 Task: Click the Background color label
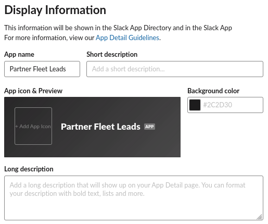213,91
